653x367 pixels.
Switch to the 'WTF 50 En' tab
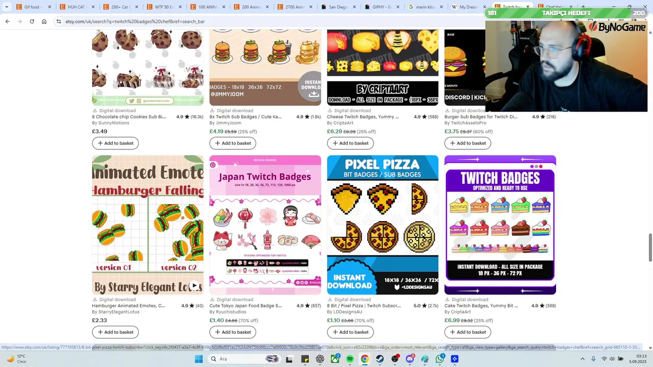(x=164, y=7)
